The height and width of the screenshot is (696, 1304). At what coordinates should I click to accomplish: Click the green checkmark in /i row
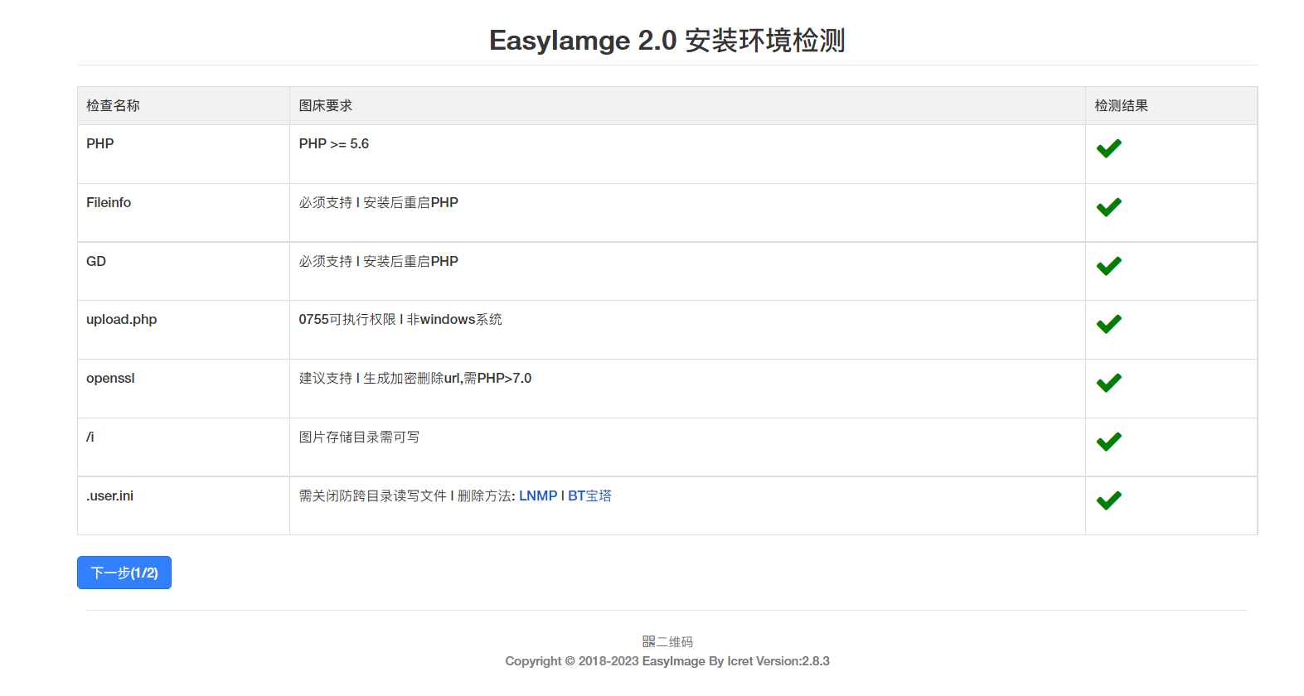[1108, 442]
